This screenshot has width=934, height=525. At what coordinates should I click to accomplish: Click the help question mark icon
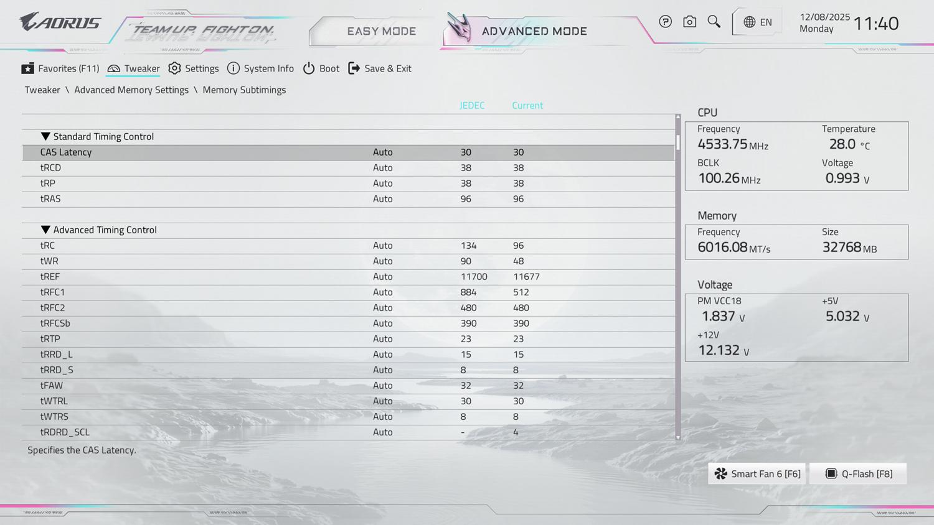pos(665,22)
